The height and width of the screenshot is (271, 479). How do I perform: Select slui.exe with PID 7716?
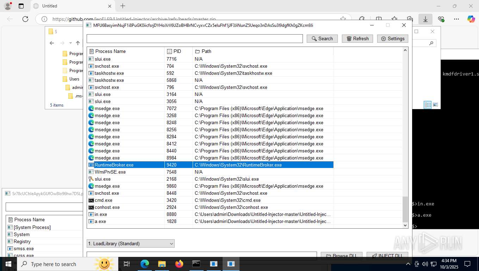[210, 59]
